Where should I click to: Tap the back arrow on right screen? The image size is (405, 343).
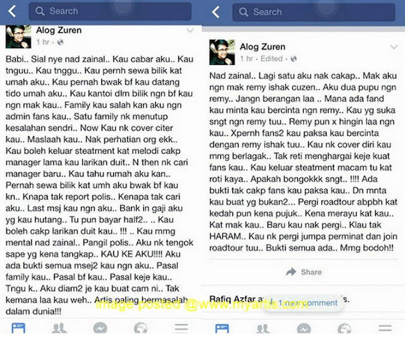[x=216, y=12]
